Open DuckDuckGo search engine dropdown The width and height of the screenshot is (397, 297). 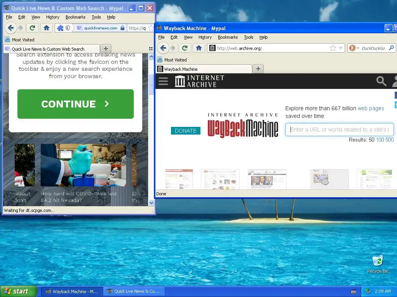pyautogui.click(x=354, y=48)
